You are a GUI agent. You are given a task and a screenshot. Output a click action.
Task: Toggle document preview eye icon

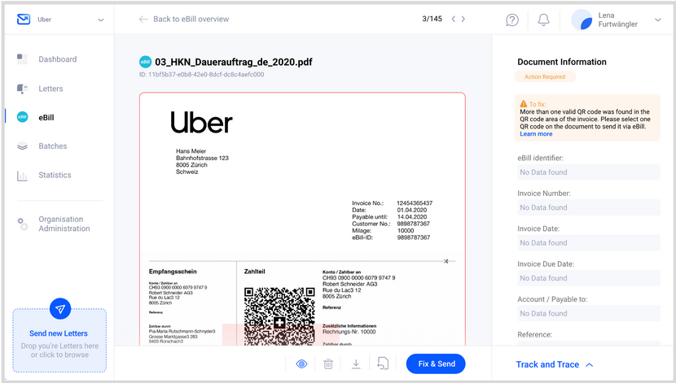tap(302, 364)
